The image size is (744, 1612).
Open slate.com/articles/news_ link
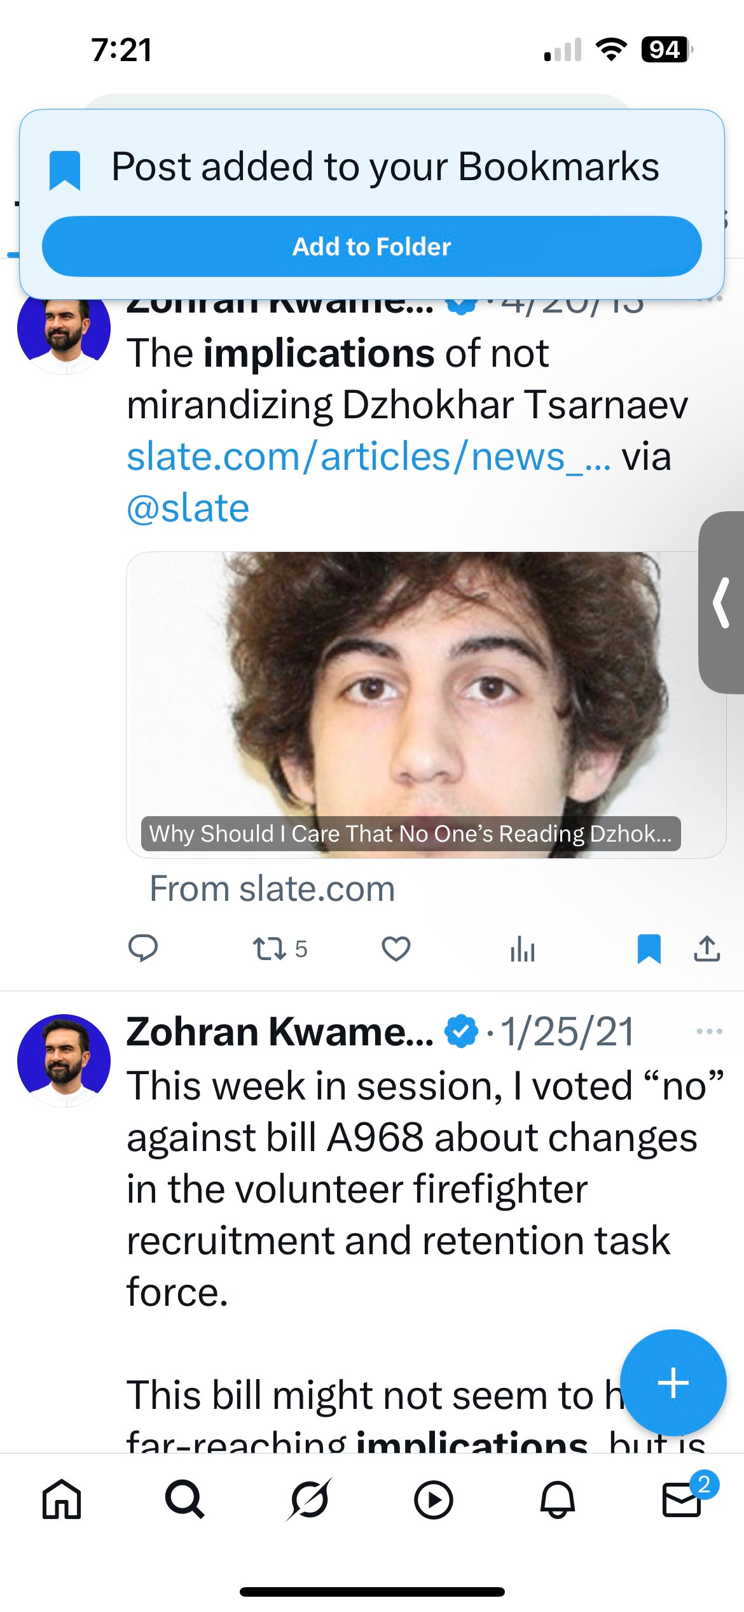tap(369, 456)
